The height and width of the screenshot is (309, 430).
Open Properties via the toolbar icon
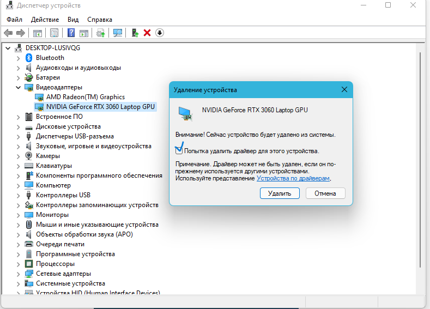click(54, 33)
